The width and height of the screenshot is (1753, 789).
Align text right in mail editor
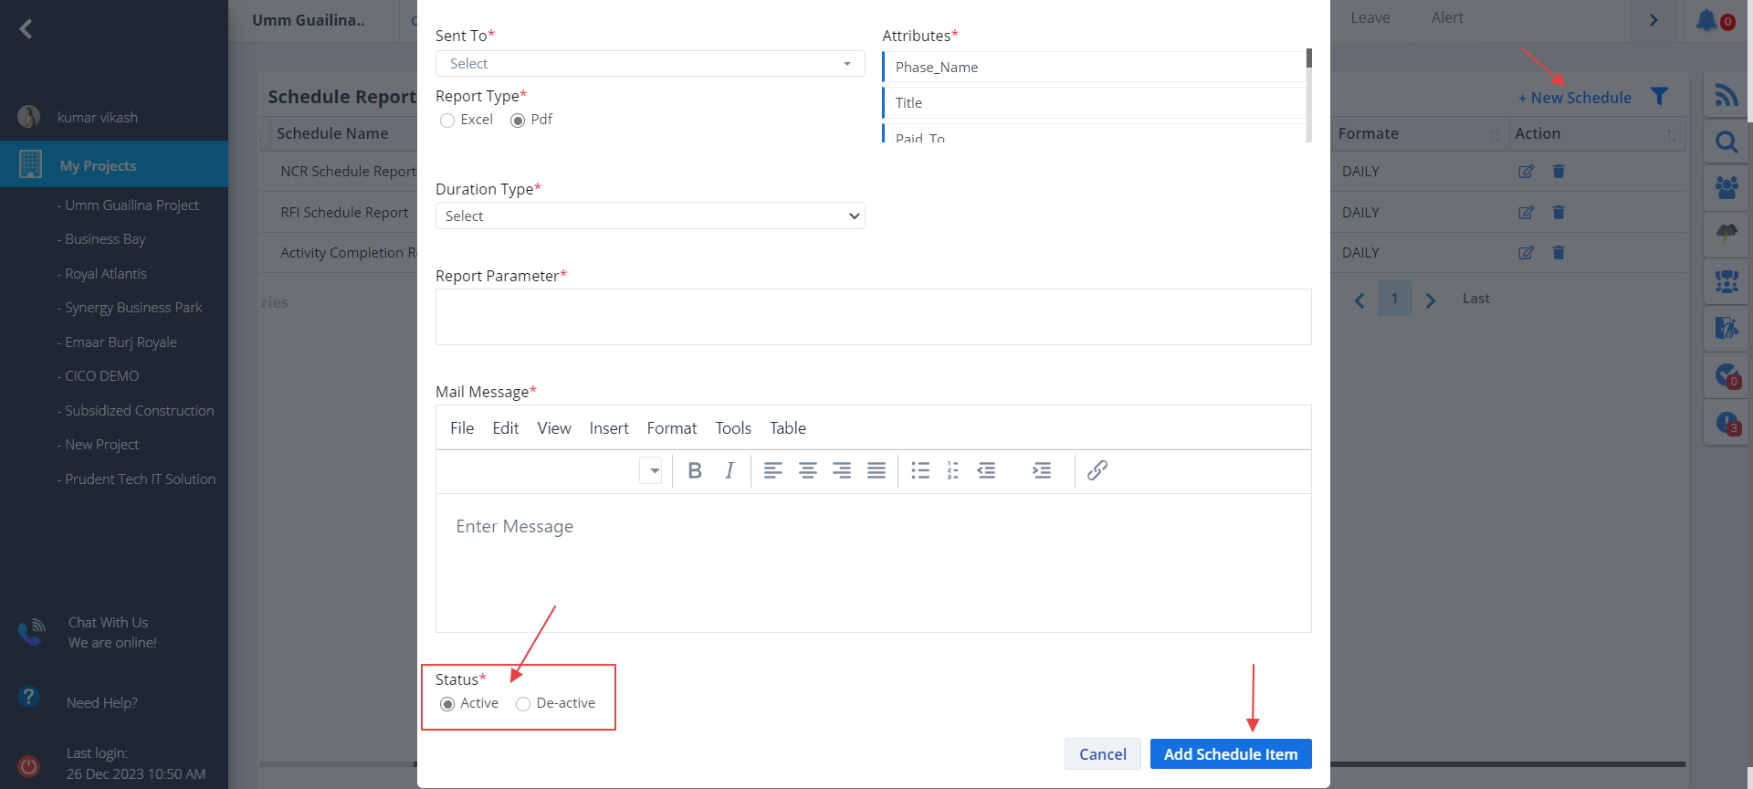click(842, 470)
